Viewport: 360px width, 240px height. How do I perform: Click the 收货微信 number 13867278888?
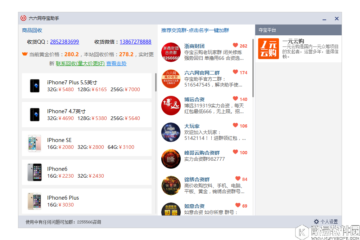click(x=136, y=42)
